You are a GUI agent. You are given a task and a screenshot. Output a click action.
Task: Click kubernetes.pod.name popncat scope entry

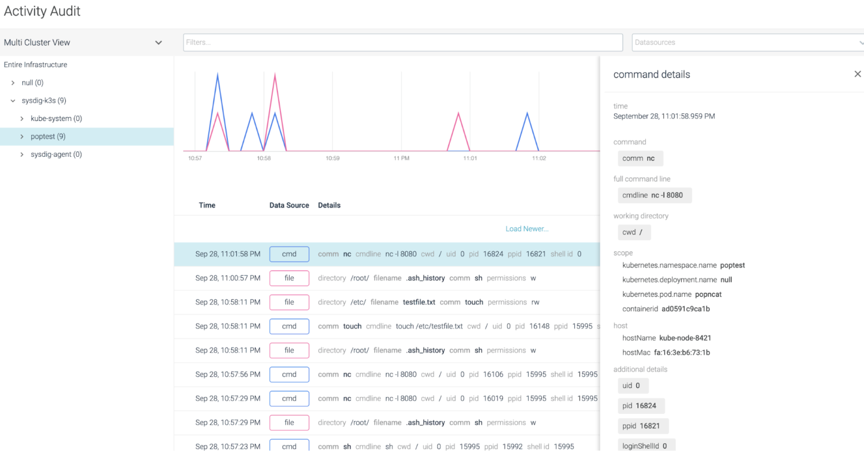point(672,295)
